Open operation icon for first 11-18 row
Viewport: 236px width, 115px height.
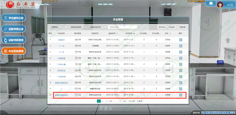[181, 46]
